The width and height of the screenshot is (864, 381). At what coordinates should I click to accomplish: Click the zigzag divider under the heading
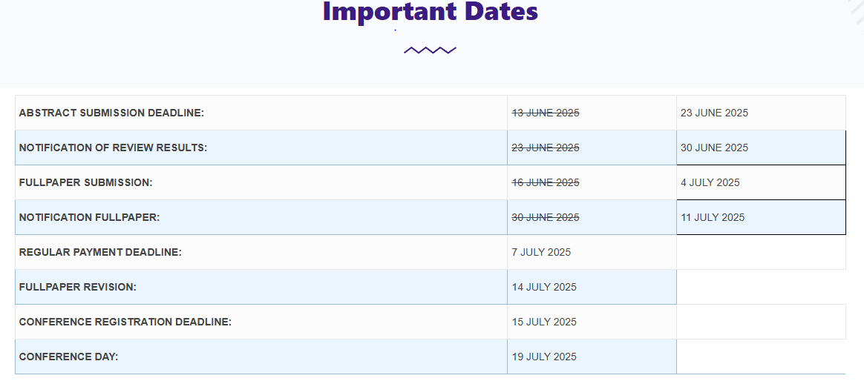pyautogui.click(x=430, y=50)
